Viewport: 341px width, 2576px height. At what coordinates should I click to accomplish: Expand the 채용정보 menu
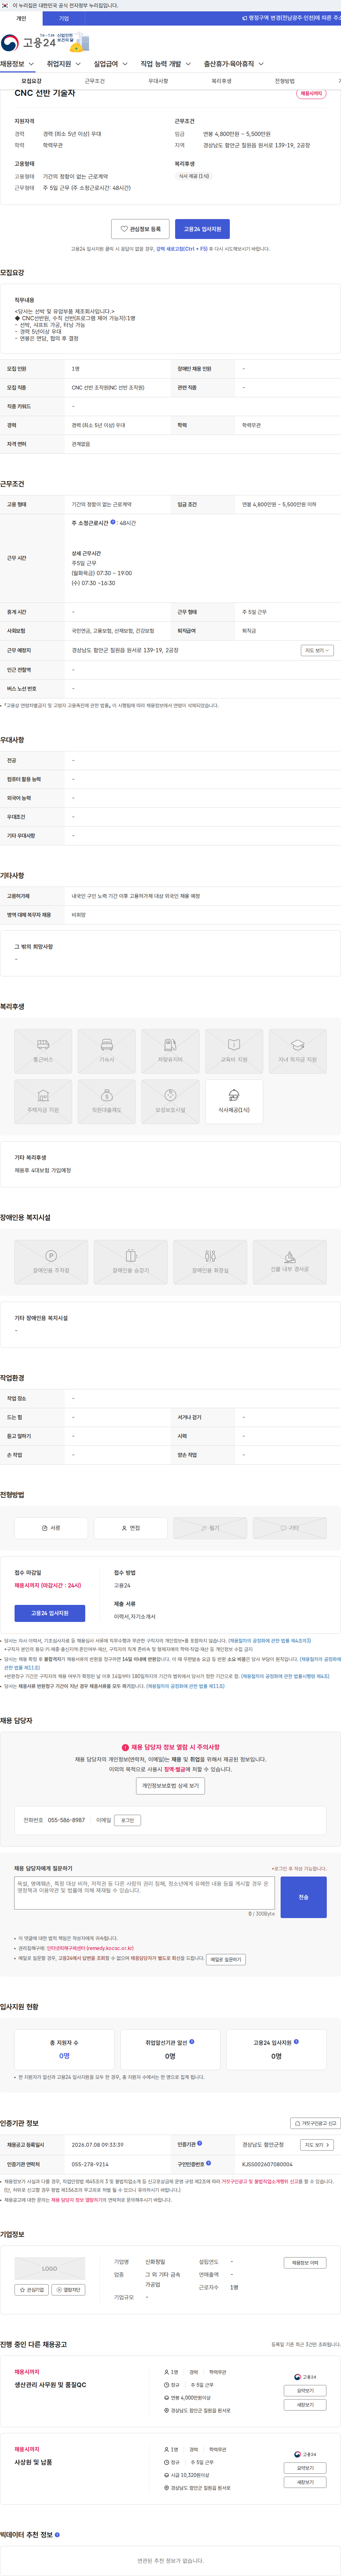[x=17, y=64]
